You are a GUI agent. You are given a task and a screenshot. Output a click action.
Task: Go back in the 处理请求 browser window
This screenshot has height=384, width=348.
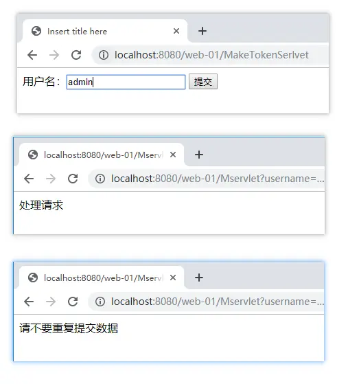(29, 179)
